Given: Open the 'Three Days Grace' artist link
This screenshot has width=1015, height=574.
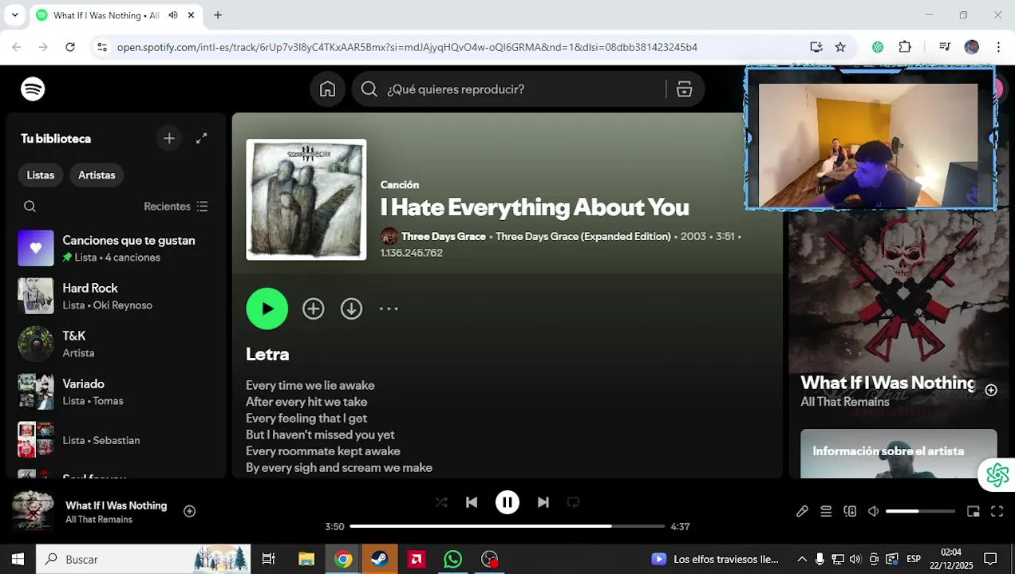Looking at the screenshot, I should coord(443,237).
